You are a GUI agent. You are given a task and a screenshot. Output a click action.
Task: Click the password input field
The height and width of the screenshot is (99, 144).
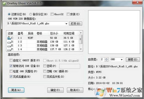[70, 66]
